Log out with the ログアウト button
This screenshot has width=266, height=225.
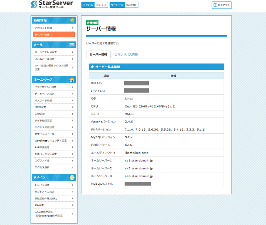coord(222,5)
